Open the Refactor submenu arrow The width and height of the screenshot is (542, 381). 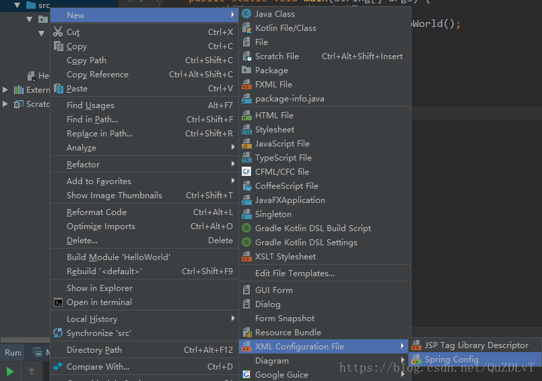[233, 164]
